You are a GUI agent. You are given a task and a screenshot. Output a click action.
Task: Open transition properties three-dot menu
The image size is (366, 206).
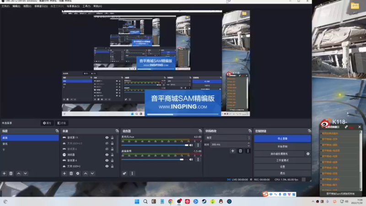248,151
